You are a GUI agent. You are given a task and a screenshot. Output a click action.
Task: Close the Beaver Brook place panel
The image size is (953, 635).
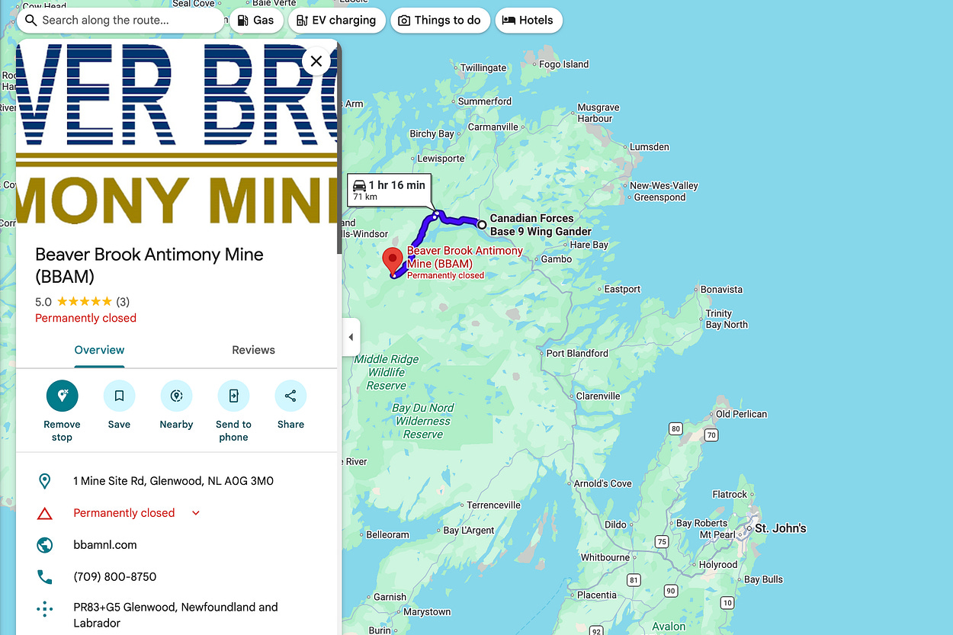coord(316,61)
